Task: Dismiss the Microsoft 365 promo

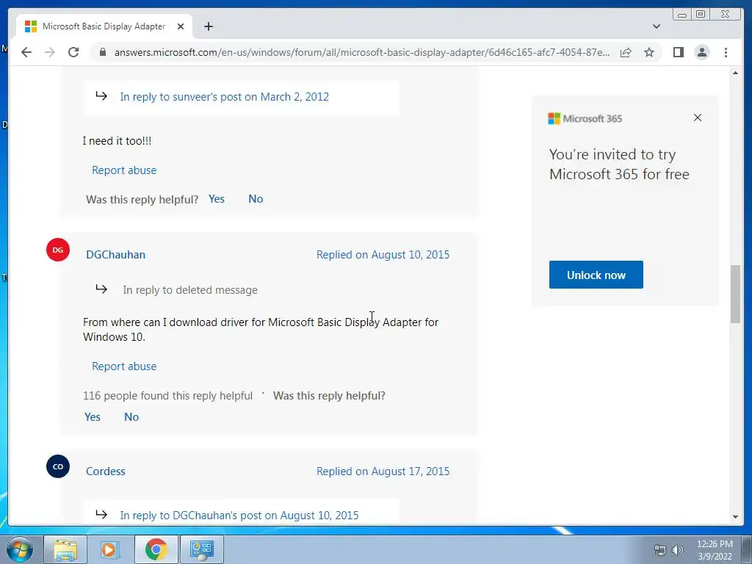Action: [698, 117]
